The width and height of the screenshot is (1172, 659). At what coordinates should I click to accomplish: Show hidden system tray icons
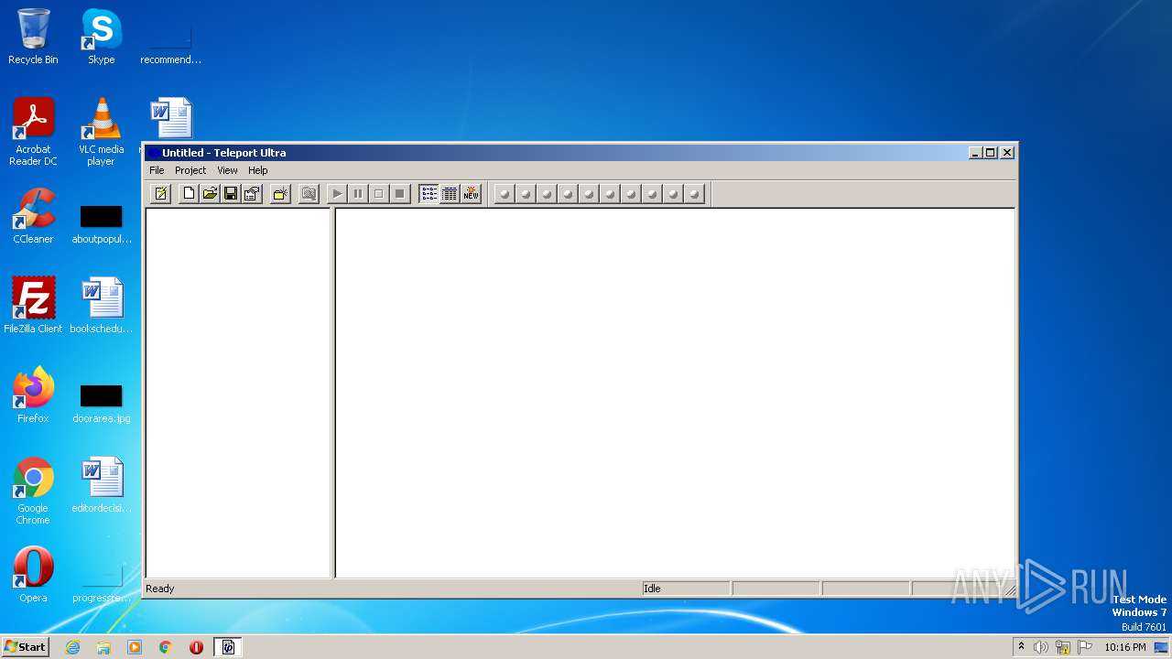[1021, 647]
